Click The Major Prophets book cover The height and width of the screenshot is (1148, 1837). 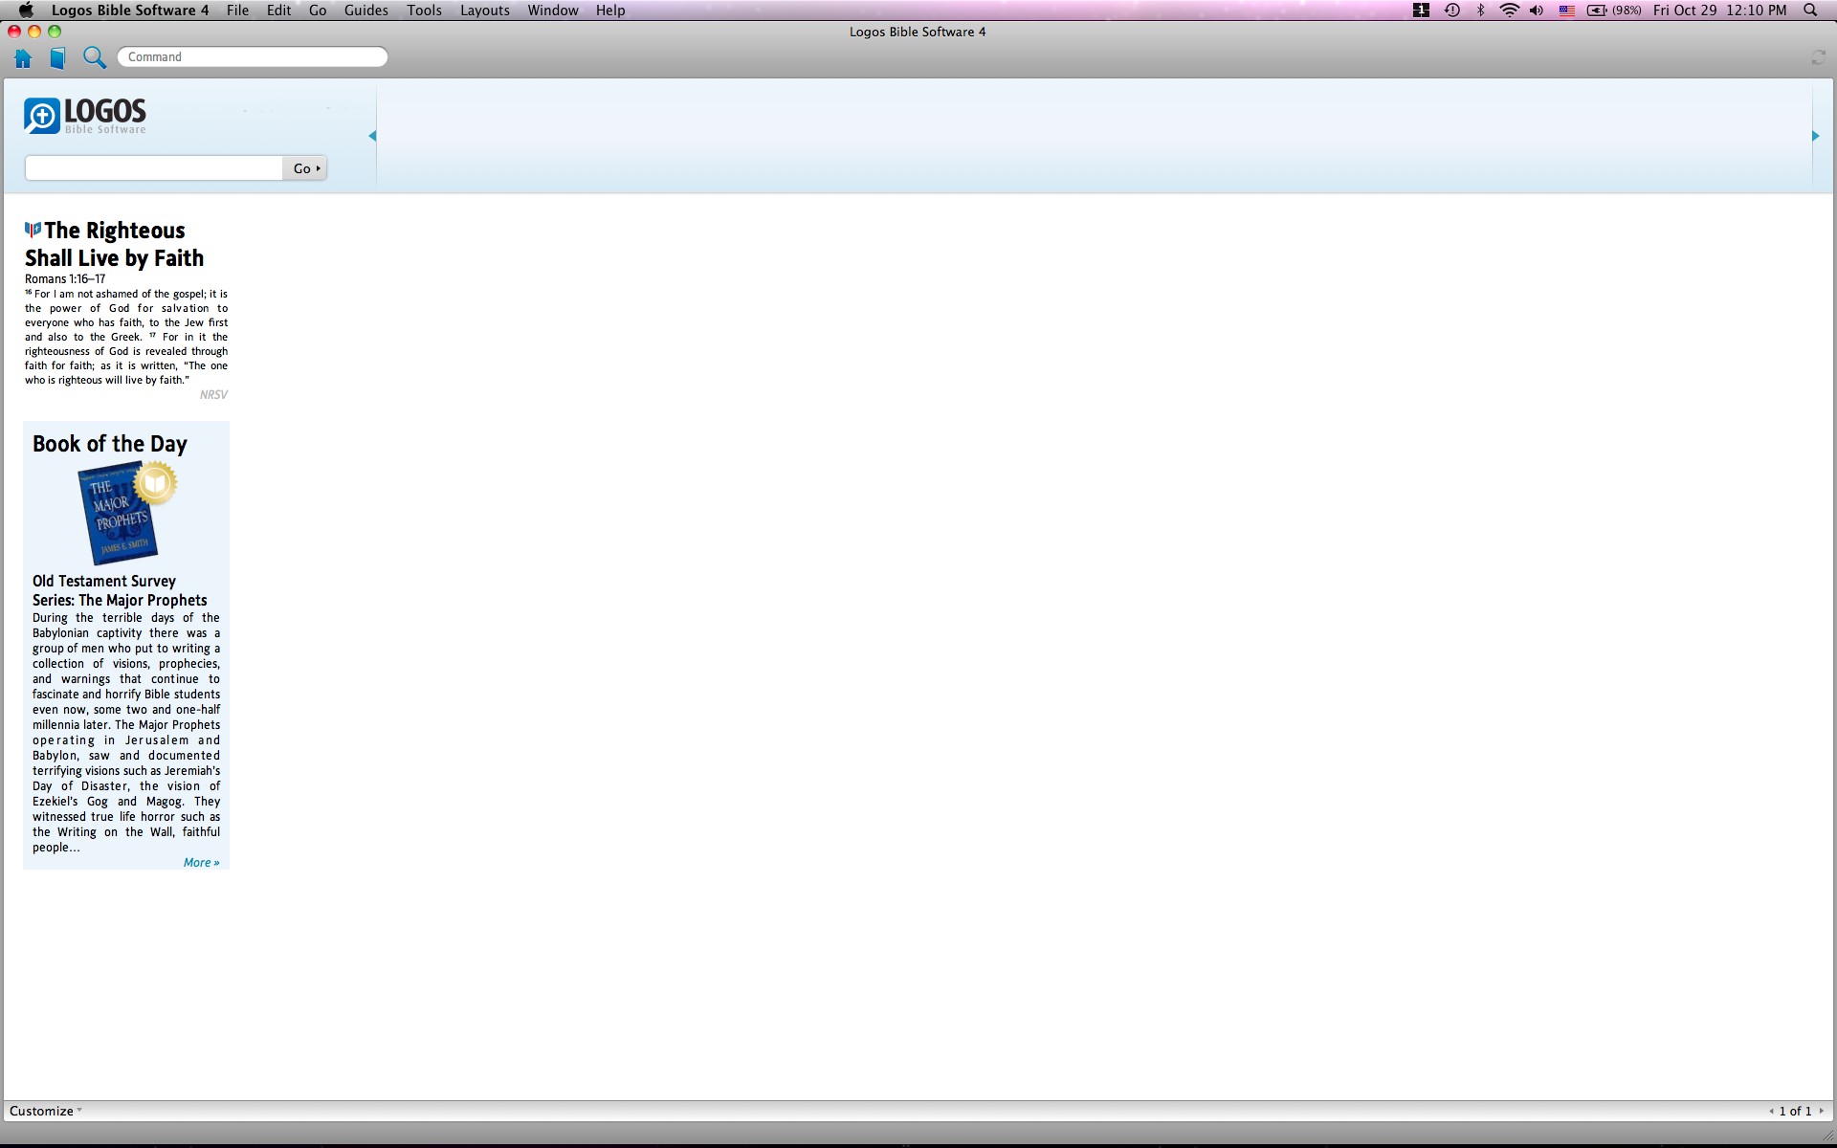119,515
